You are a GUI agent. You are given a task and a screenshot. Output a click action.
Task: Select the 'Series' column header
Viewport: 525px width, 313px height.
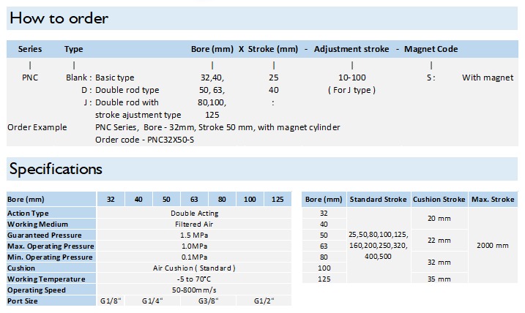click(30, 49)
